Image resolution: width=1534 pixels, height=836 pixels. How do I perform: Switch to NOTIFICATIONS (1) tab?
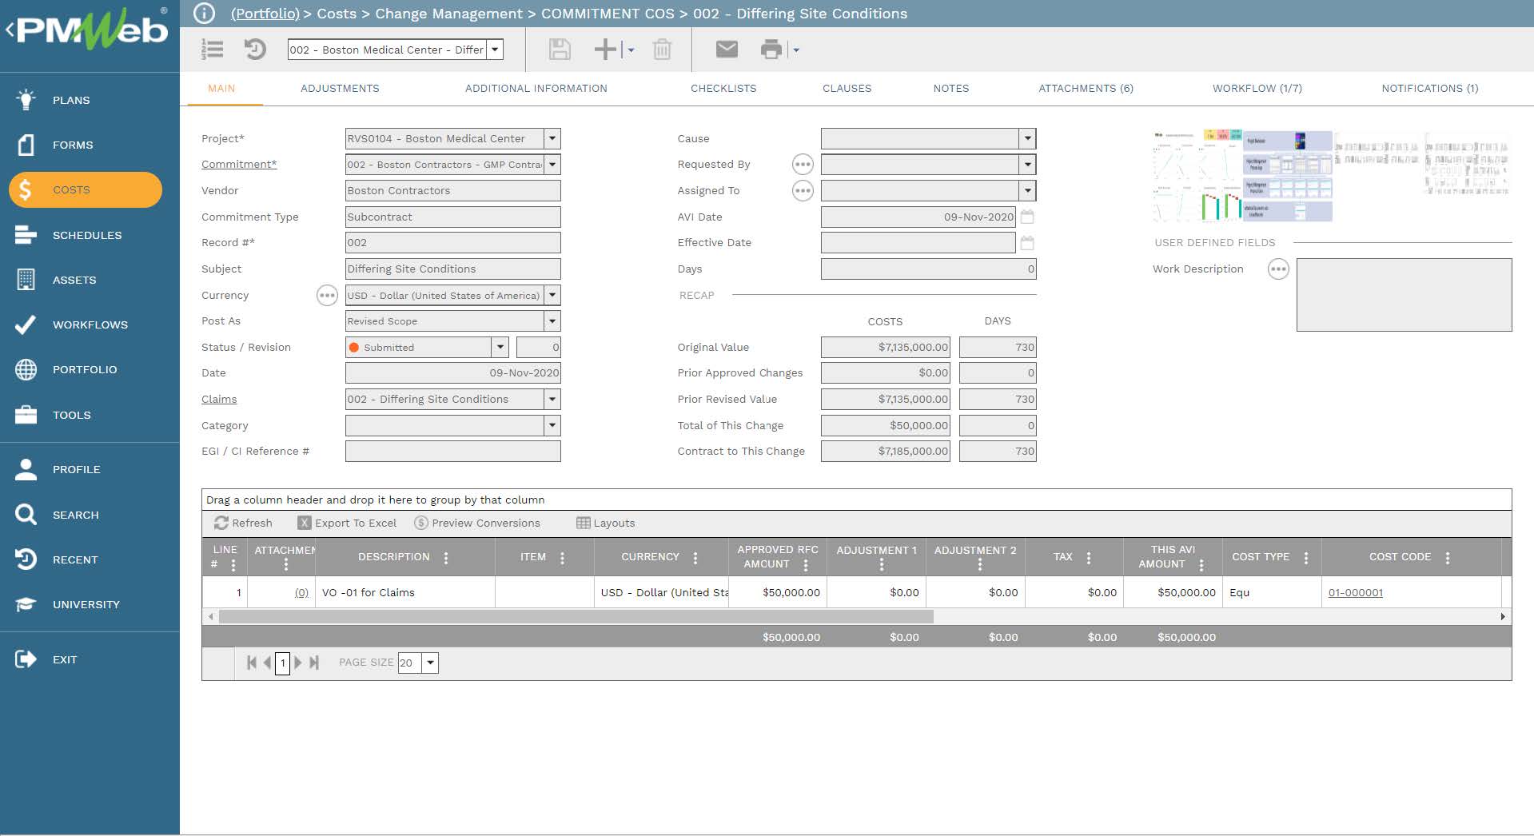tap(1429, 88)
